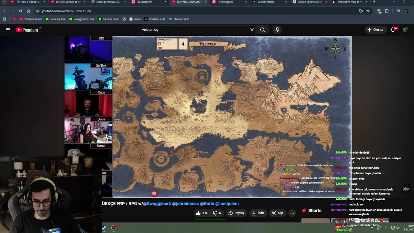Go back one page in browser
The width and height of the screenshot is (414, 233).
click(x=5, y=11)
